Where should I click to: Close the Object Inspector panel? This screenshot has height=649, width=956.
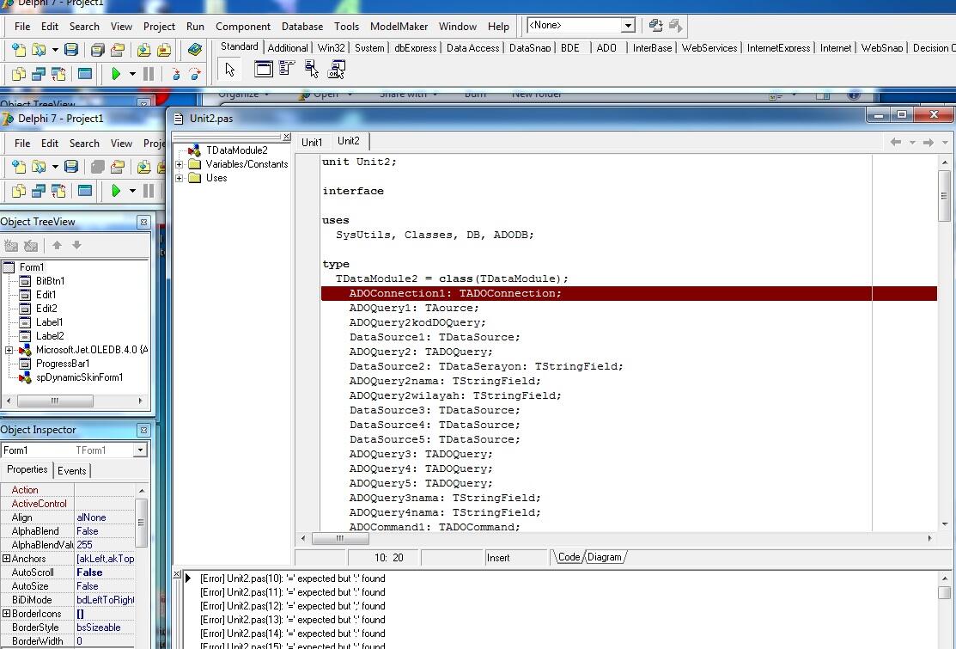pos(143,430)
